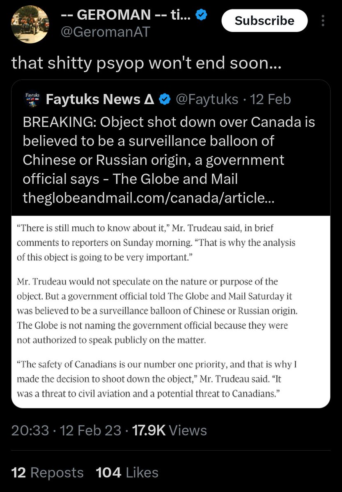Click the 12 Feb 23 post date
This screenshot has height=492, width=342.
click(x=90, y=430)
